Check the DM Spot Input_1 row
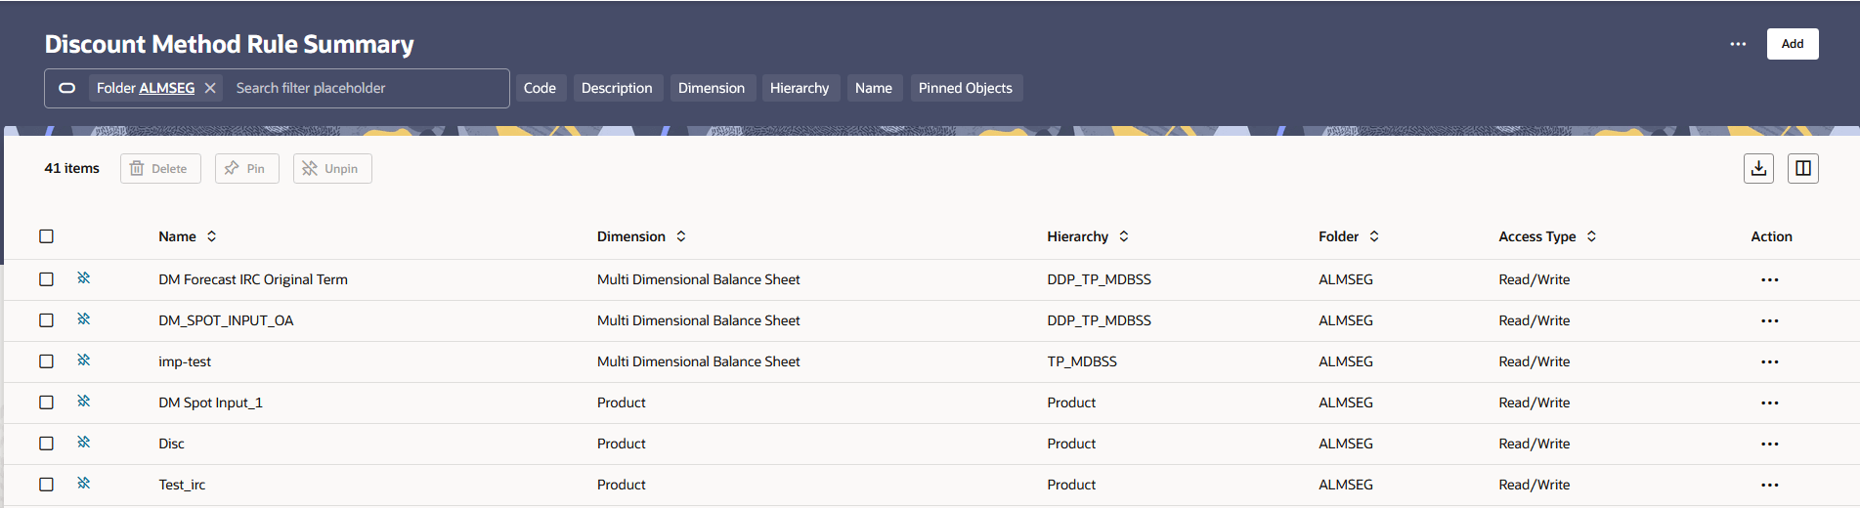1860x508 pixels. tap(46, 402)
